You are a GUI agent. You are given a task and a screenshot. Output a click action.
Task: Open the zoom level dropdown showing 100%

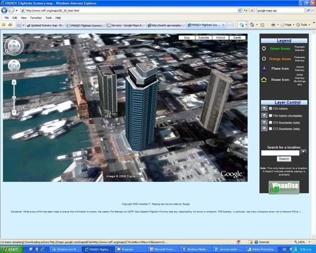tap(302, 242)
